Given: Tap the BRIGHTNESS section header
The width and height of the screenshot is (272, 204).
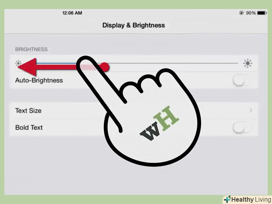Looking at the screenshot, I should pyautogui.click(x=31, y=49).
